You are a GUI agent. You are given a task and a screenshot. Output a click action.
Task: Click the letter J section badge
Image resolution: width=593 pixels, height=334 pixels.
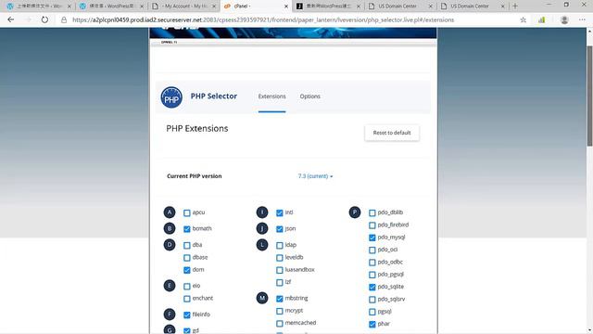(x=262, y=228)
